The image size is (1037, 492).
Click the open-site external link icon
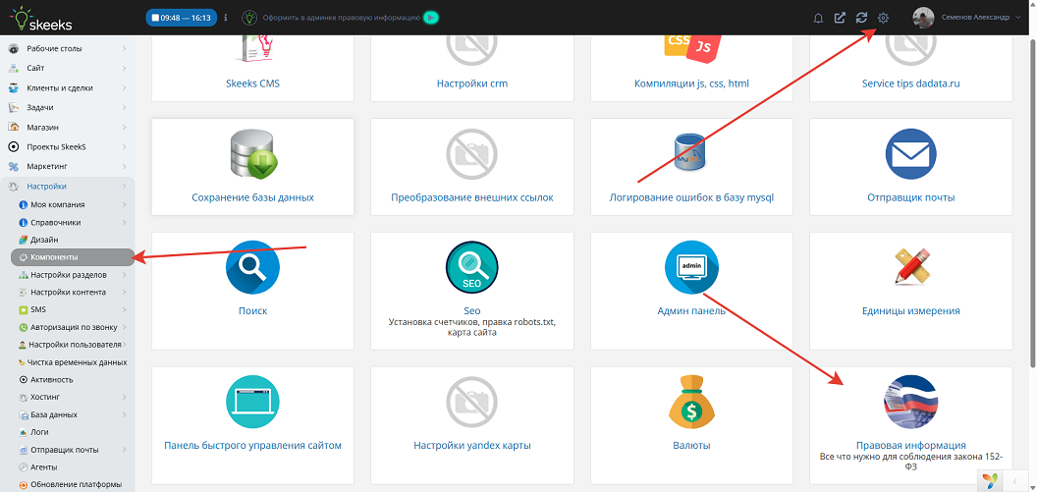coord(840,18)
